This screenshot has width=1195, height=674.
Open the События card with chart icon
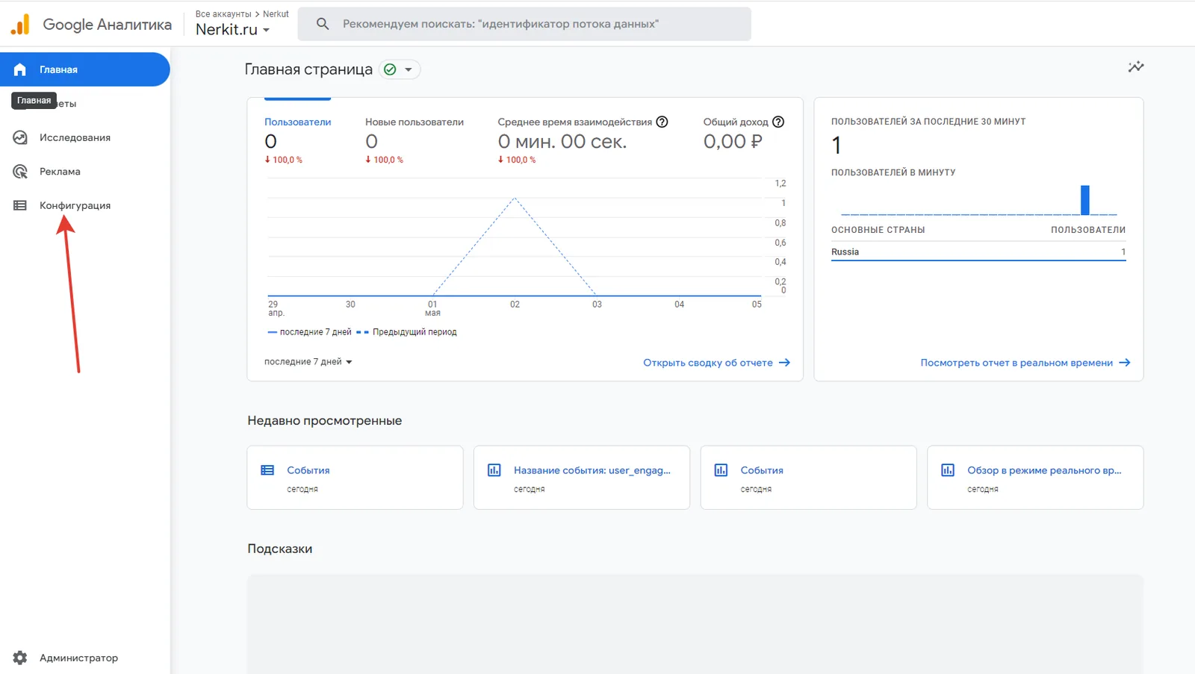coord(808,478)
